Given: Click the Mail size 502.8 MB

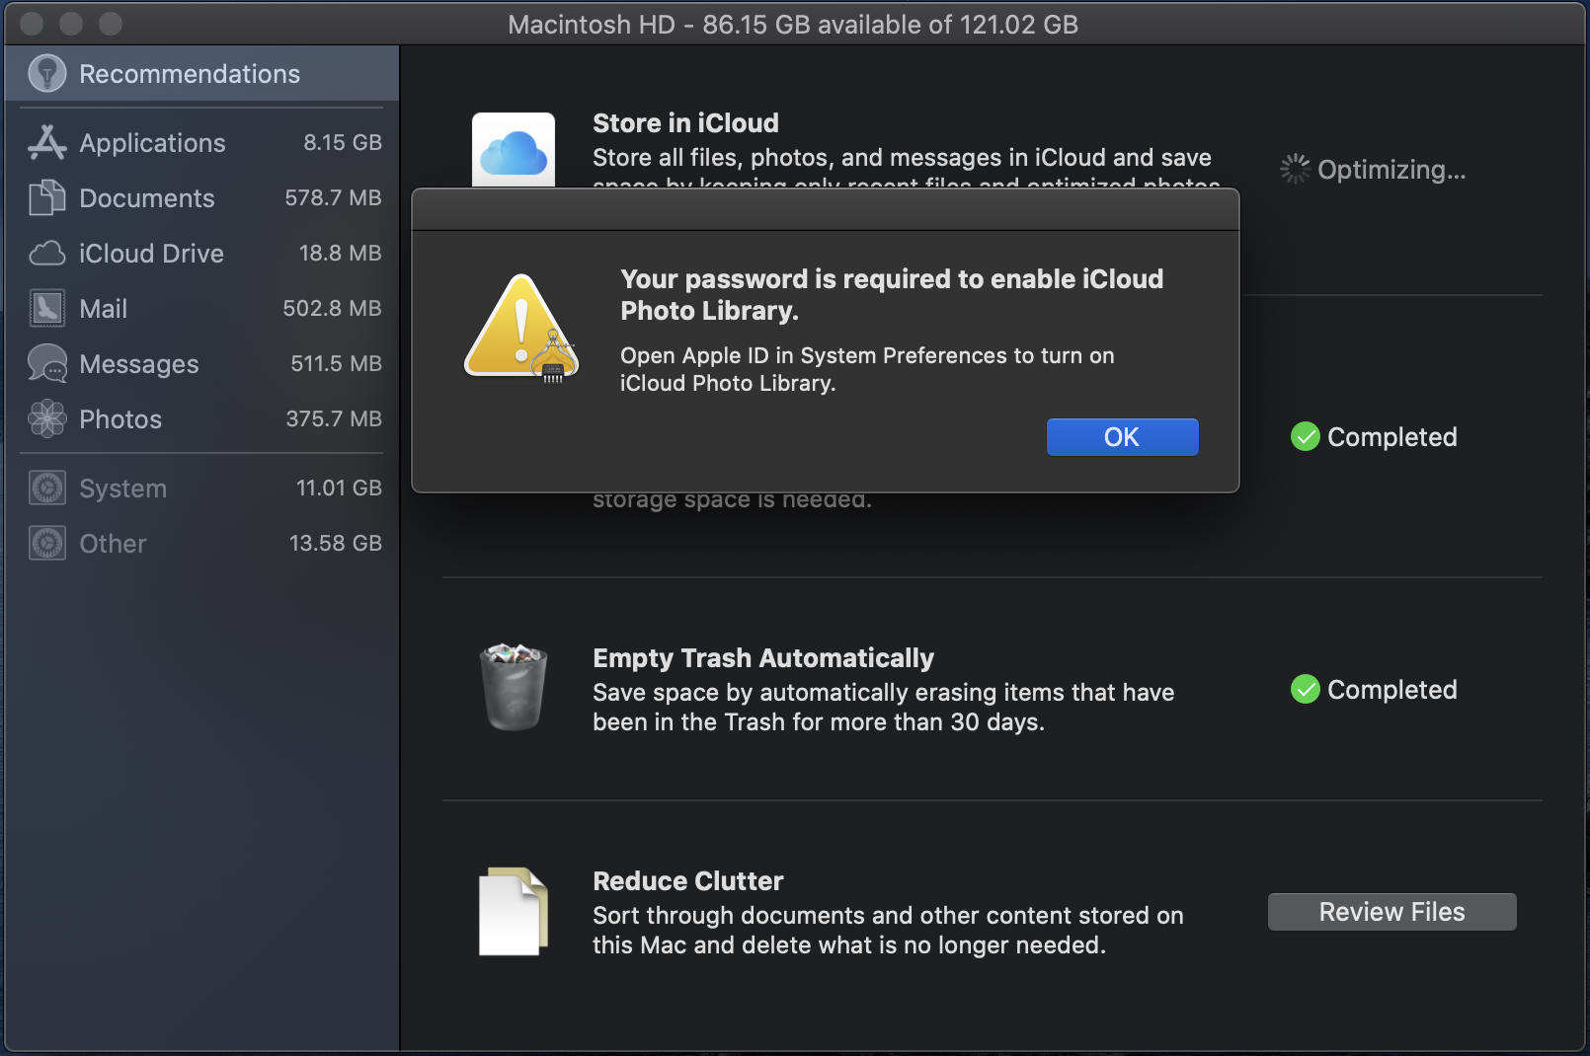Looking at the screenshot, I should 332,309.
